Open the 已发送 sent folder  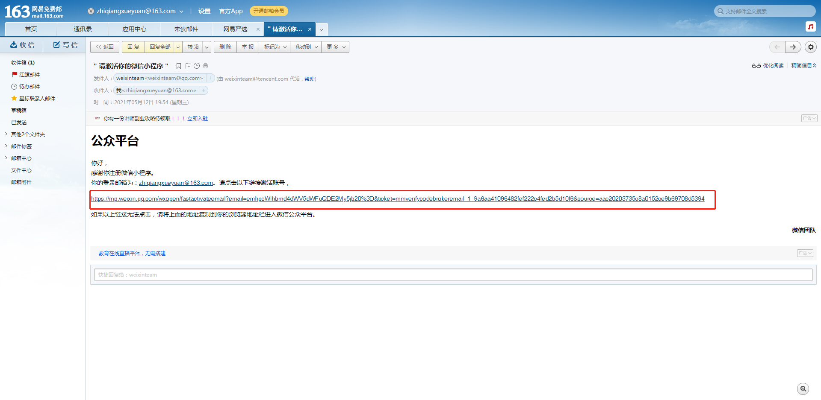(x=19, y=122)
